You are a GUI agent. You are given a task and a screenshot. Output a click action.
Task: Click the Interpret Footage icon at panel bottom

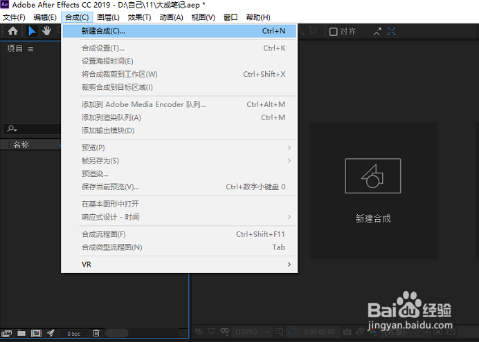(x=6, y=333)
